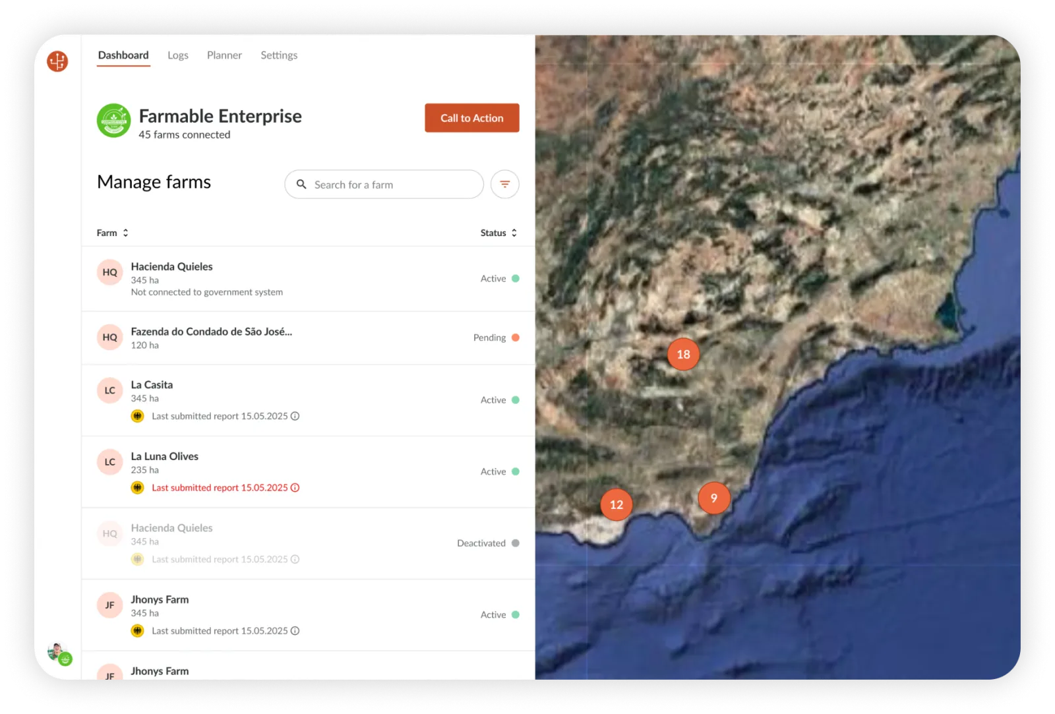The height and width of the screenshot is (714, 1055).
Task: Open the map cluster marker labeled 18
Action: coord(684,355)
